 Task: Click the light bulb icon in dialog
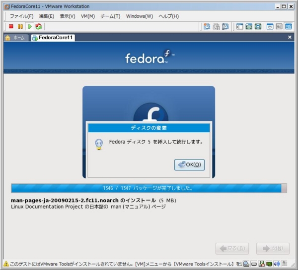tap(99, 144)
